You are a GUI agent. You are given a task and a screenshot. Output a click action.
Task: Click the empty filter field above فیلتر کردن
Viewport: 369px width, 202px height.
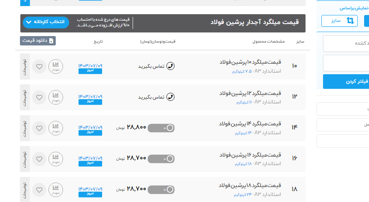[346, 63]
